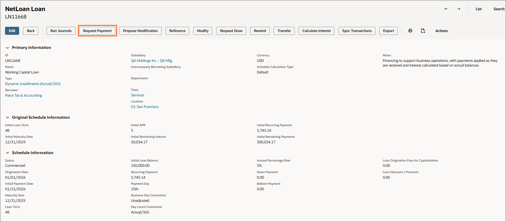
Task: Open the List view
Action: [x=479, y=9]
